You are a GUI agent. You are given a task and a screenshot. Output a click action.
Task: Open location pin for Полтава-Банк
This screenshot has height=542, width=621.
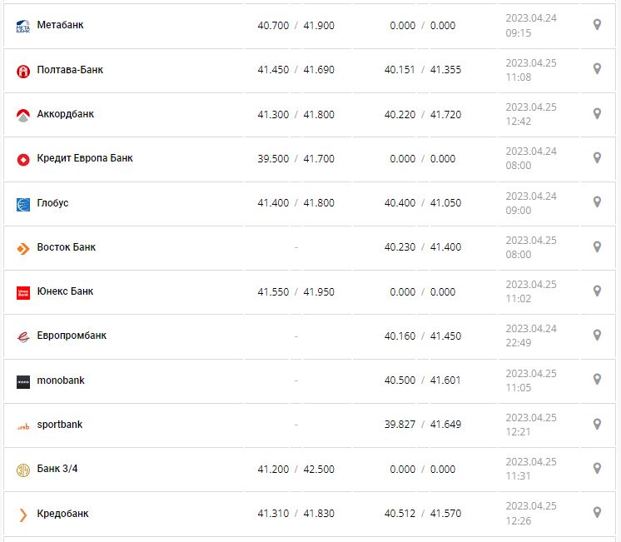click(597, 69)
